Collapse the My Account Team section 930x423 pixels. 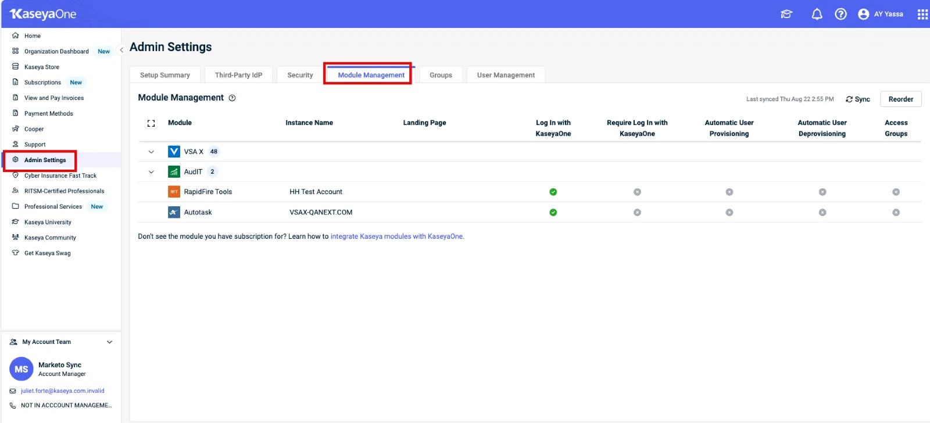pos(109,342)
